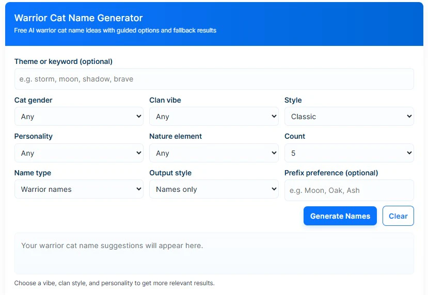Image resolution: width=428 pixels, height=295 pixels.
Task: Click the 'Nature element' field label
Action: point(176,136)
